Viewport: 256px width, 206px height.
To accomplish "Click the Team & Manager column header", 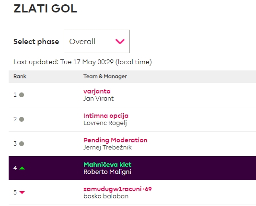I will click(x=105, y=76).
